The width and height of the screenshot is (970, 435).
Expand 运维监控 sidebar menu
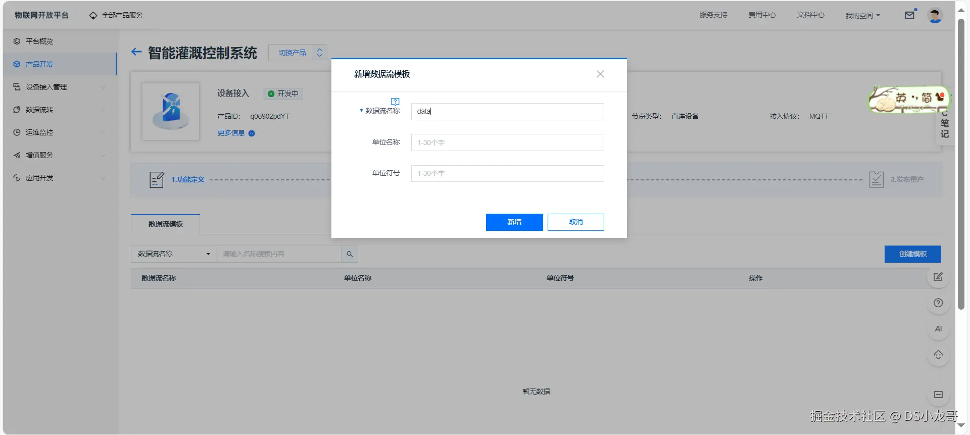60,132
